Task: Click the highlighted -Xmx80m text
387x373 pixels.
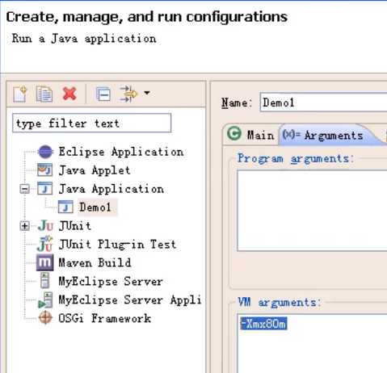Action: [x=263, y=324]
